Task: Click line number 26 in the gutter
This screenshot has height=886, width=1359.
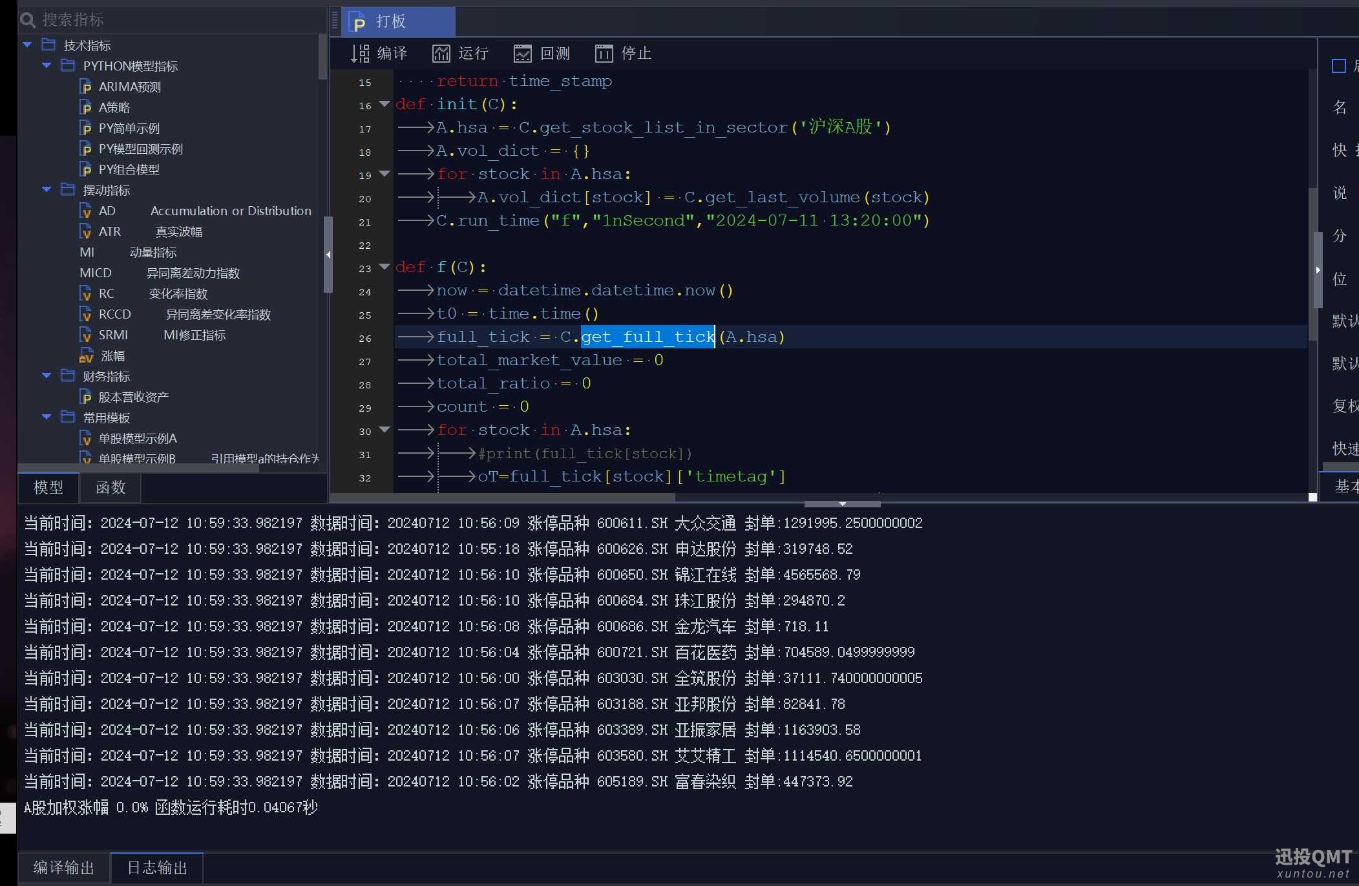Action: click(365, 338)
